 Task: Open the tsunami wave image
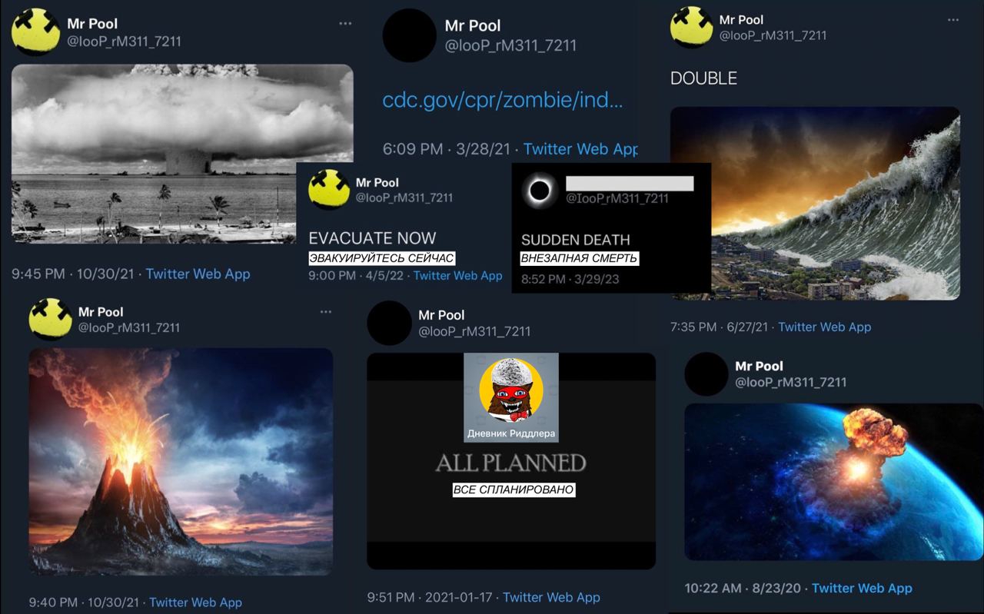[815, 203]
